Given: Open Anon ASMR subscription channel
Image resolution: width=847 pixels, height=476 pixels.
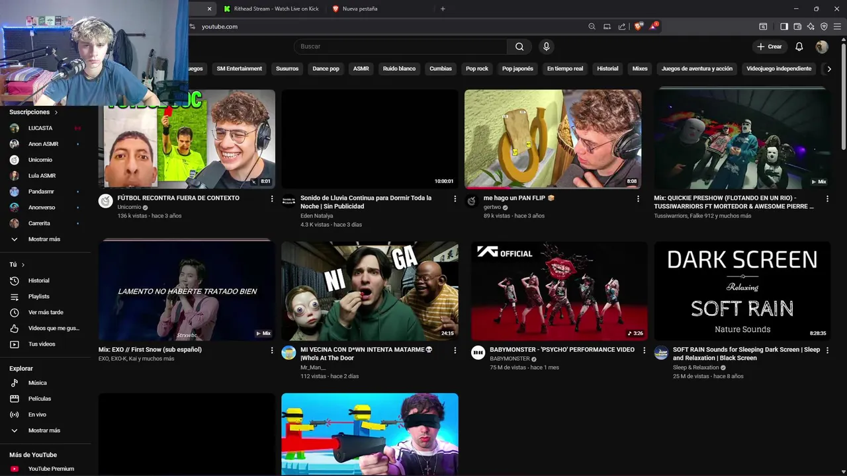Looking at the screenshot, I should 45,144.
